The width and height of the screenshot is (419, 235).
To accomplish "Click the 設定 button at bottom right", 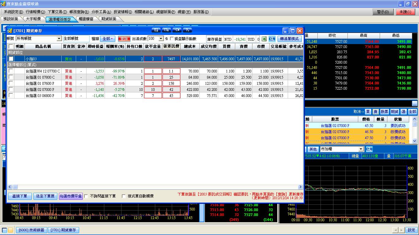I will point(412,230).
